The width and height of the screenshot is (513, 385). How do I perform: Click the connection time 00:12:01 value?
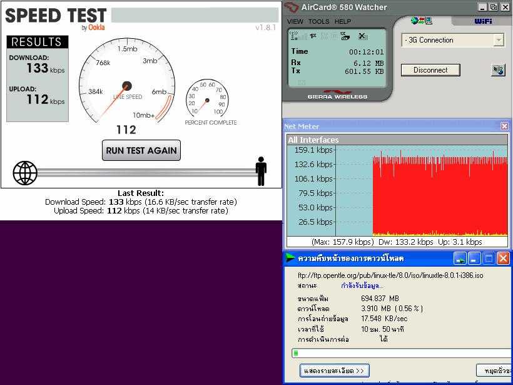click(367, 52)
